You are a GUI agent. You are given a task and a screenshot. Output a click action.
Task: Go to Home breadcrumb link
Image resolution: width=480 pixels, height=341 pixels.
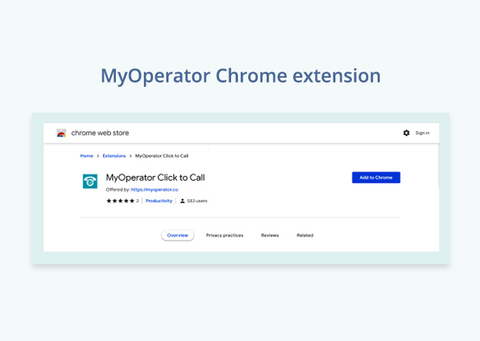pos(87,155)
